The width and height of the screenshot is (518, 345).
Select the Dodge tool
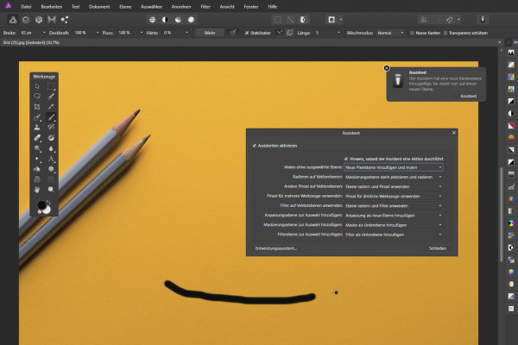37,148
